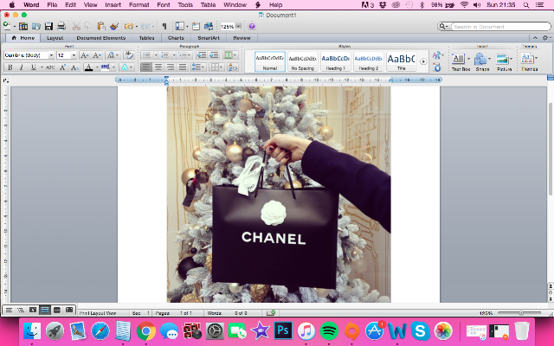
Task: Click the Print icon in toolbar
Action: click(61, 27)
